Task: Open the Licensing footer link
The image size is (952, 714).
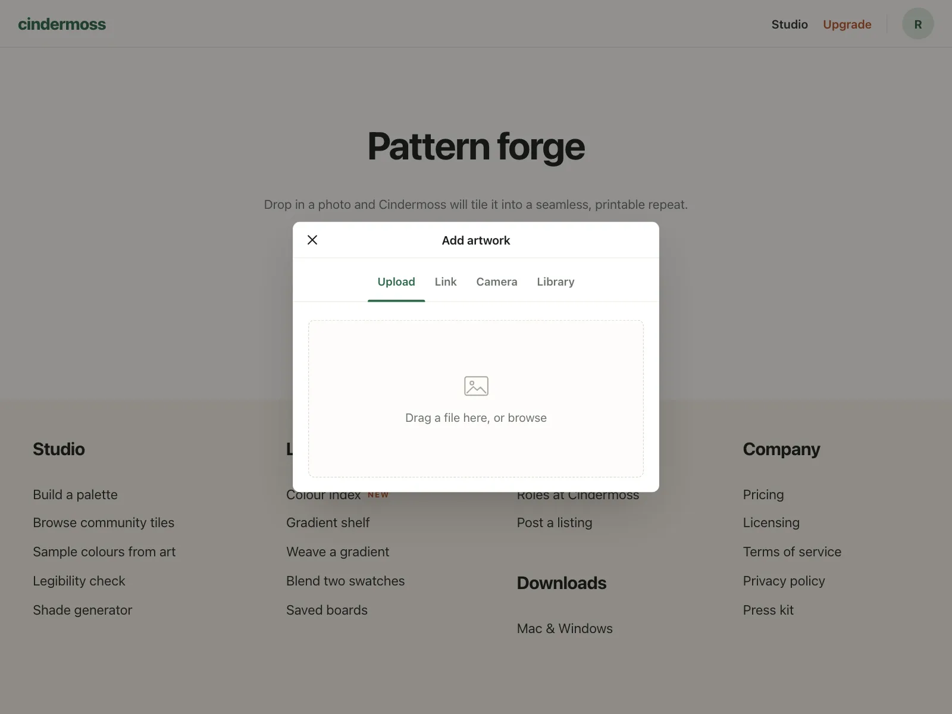Action: click(771, 522)
